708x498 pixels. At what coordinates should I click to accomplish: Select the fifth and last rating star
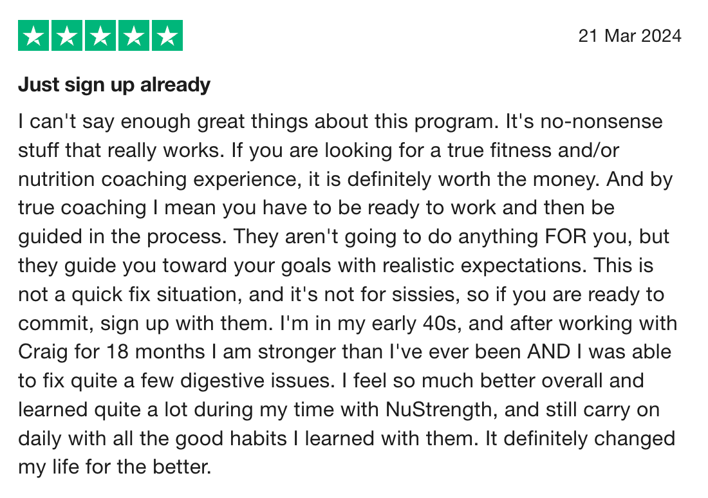[x=167, y=35]
